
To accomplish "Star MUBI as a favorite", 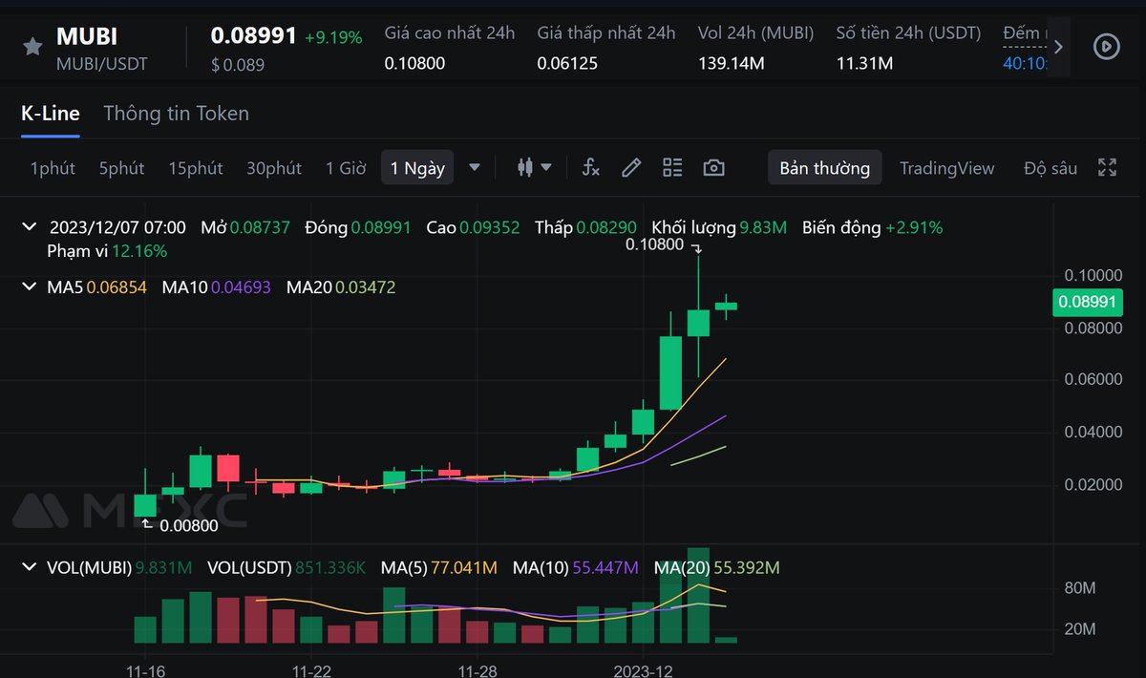I will point(32,46).
